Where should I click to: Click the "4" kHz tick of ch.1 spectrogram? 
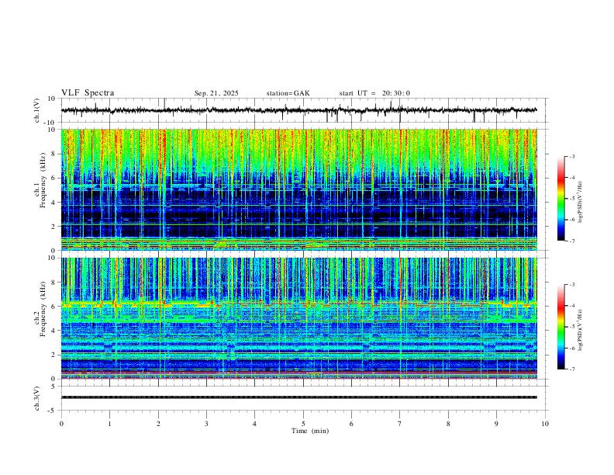(54, 203)
